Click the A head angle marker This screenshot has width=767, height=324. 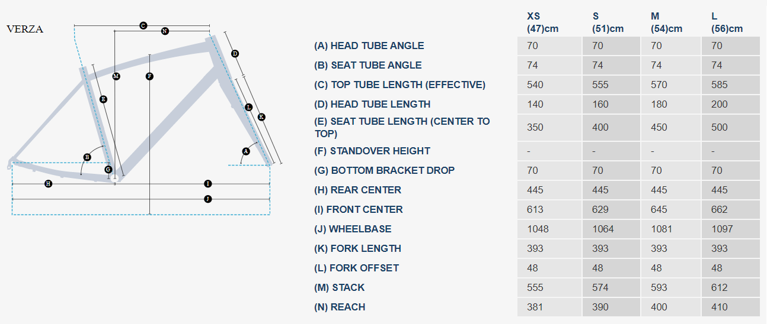pyautogui.click(x=245, y=151)
